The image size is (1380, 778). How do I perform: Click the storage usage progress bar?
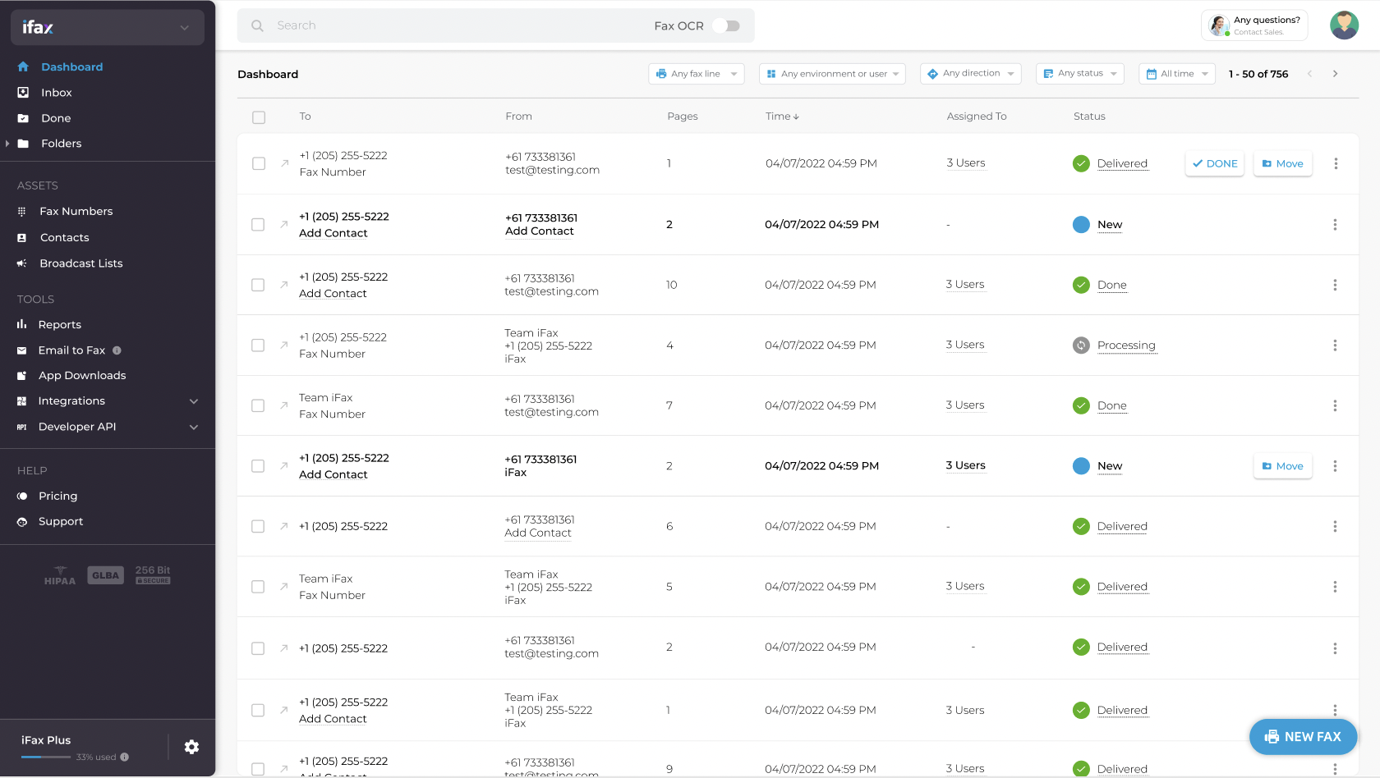(x=45, y=757)
